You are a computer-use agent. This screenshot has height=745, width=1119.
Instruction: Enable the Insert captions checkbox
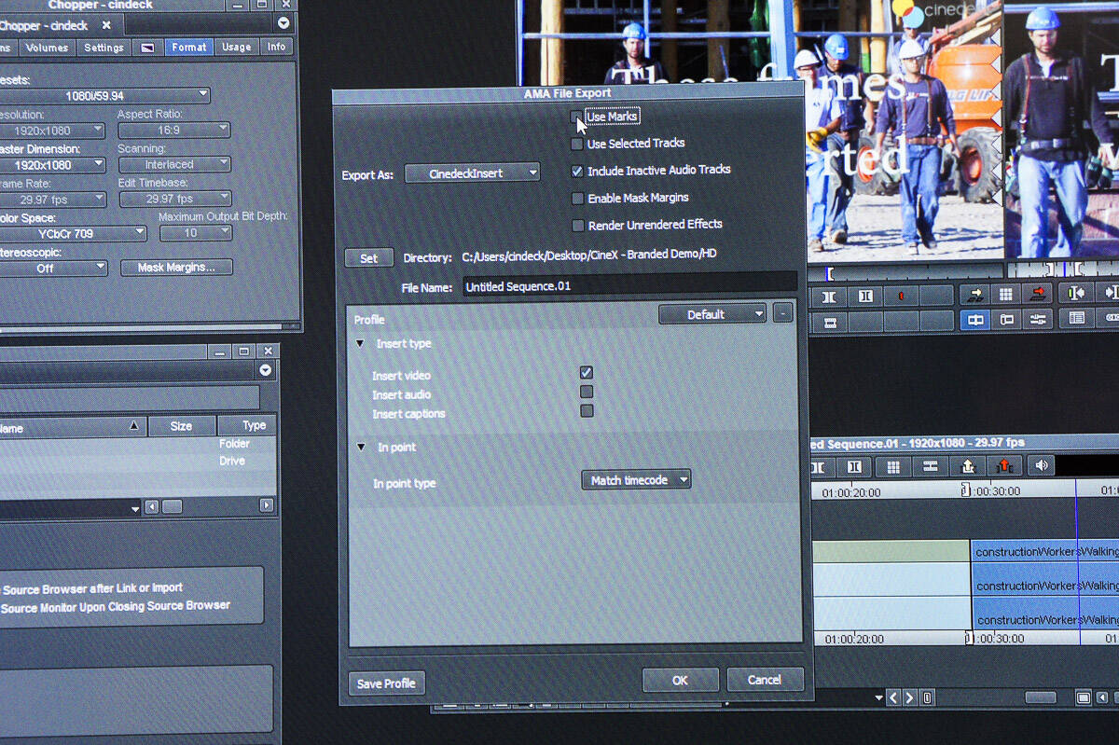(587, 411)
